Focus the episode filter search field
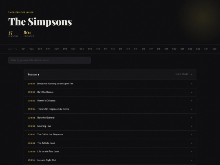This screenshot has width=220, height=165. click(49, 60)
